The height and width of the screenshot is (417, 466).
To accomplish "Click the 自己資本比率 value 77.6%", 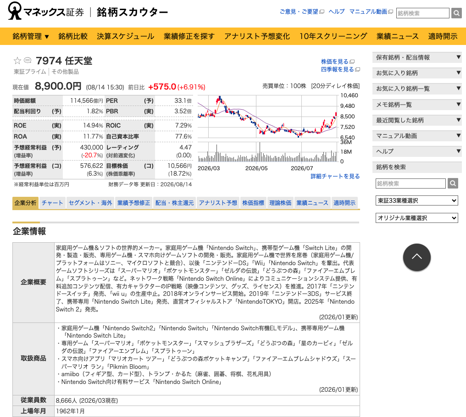I will coord(183,136).
